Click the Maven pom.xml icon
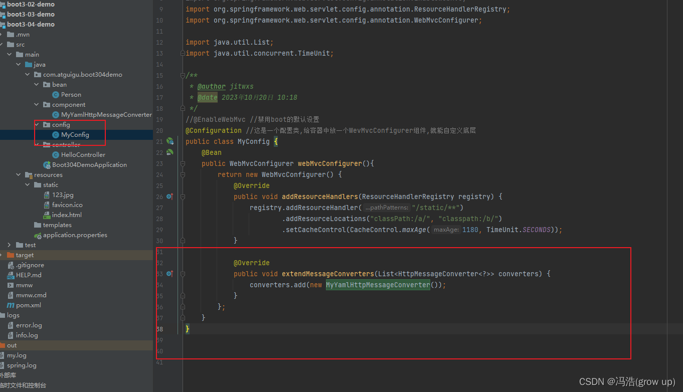The width and height of the screenshot is (683, 392). click(11, 305)
